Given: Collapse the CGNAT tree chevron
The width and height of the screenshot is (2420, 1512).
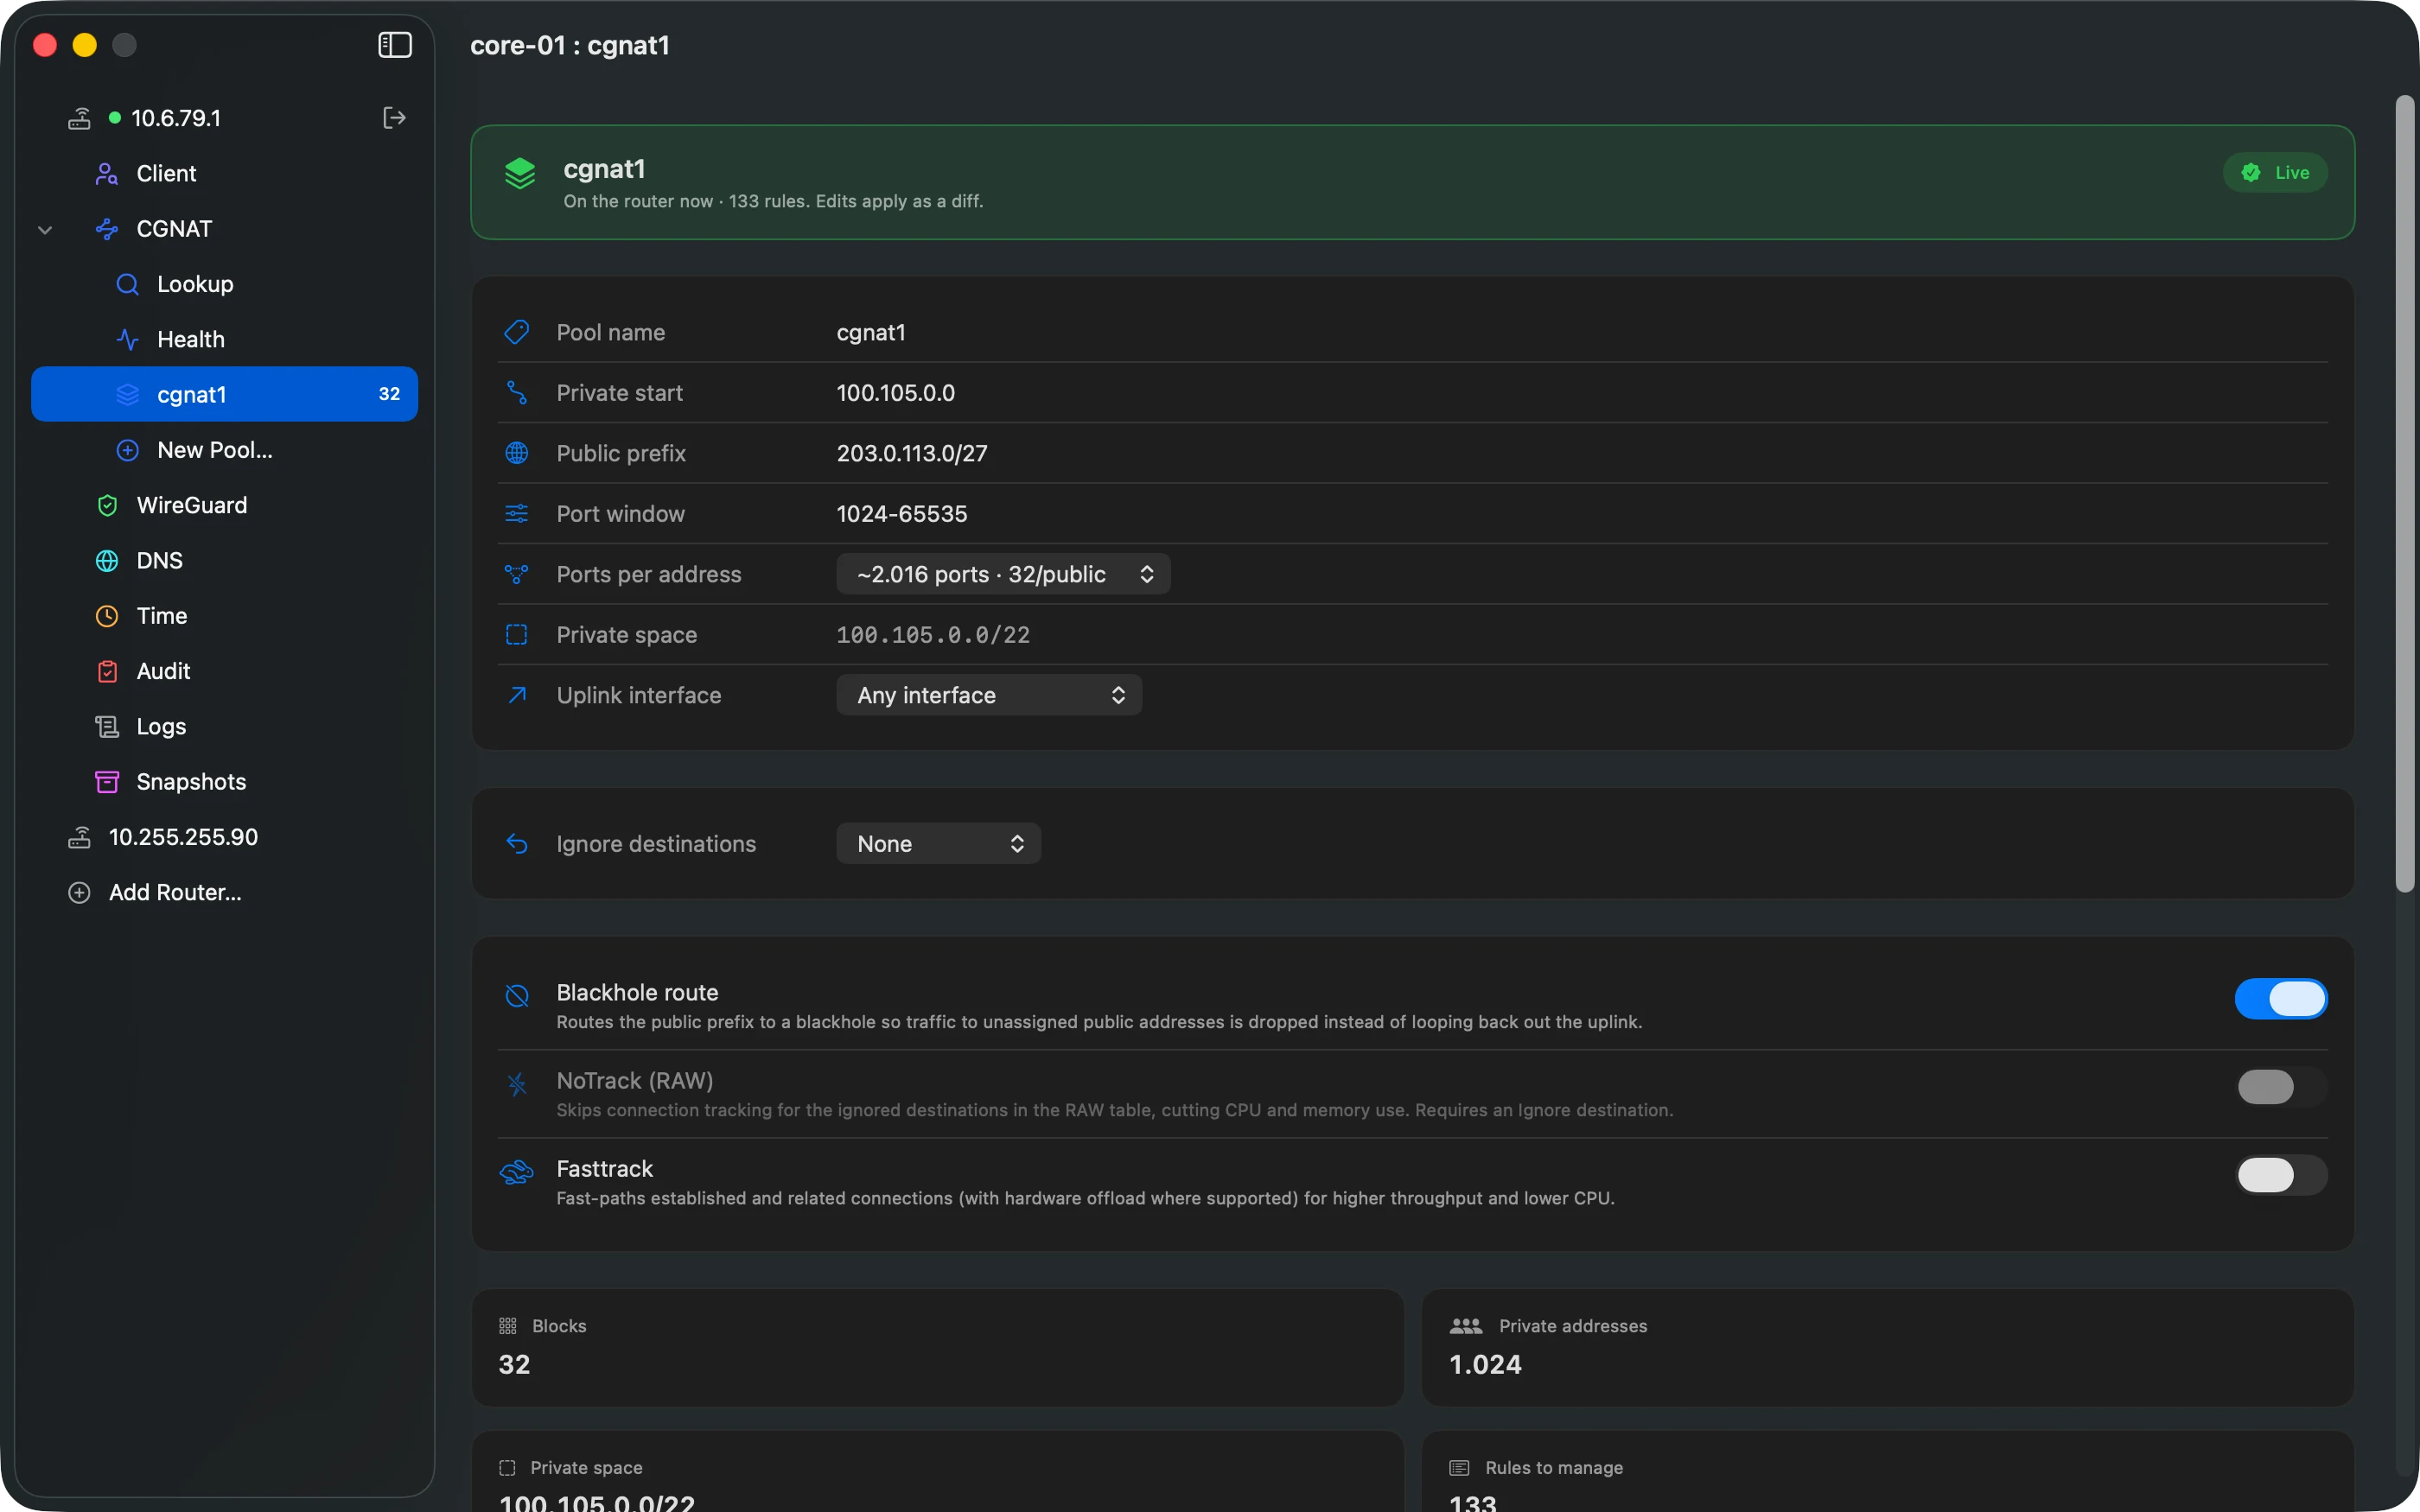Looking at the screenshot, I should click(x=45, y=230).
